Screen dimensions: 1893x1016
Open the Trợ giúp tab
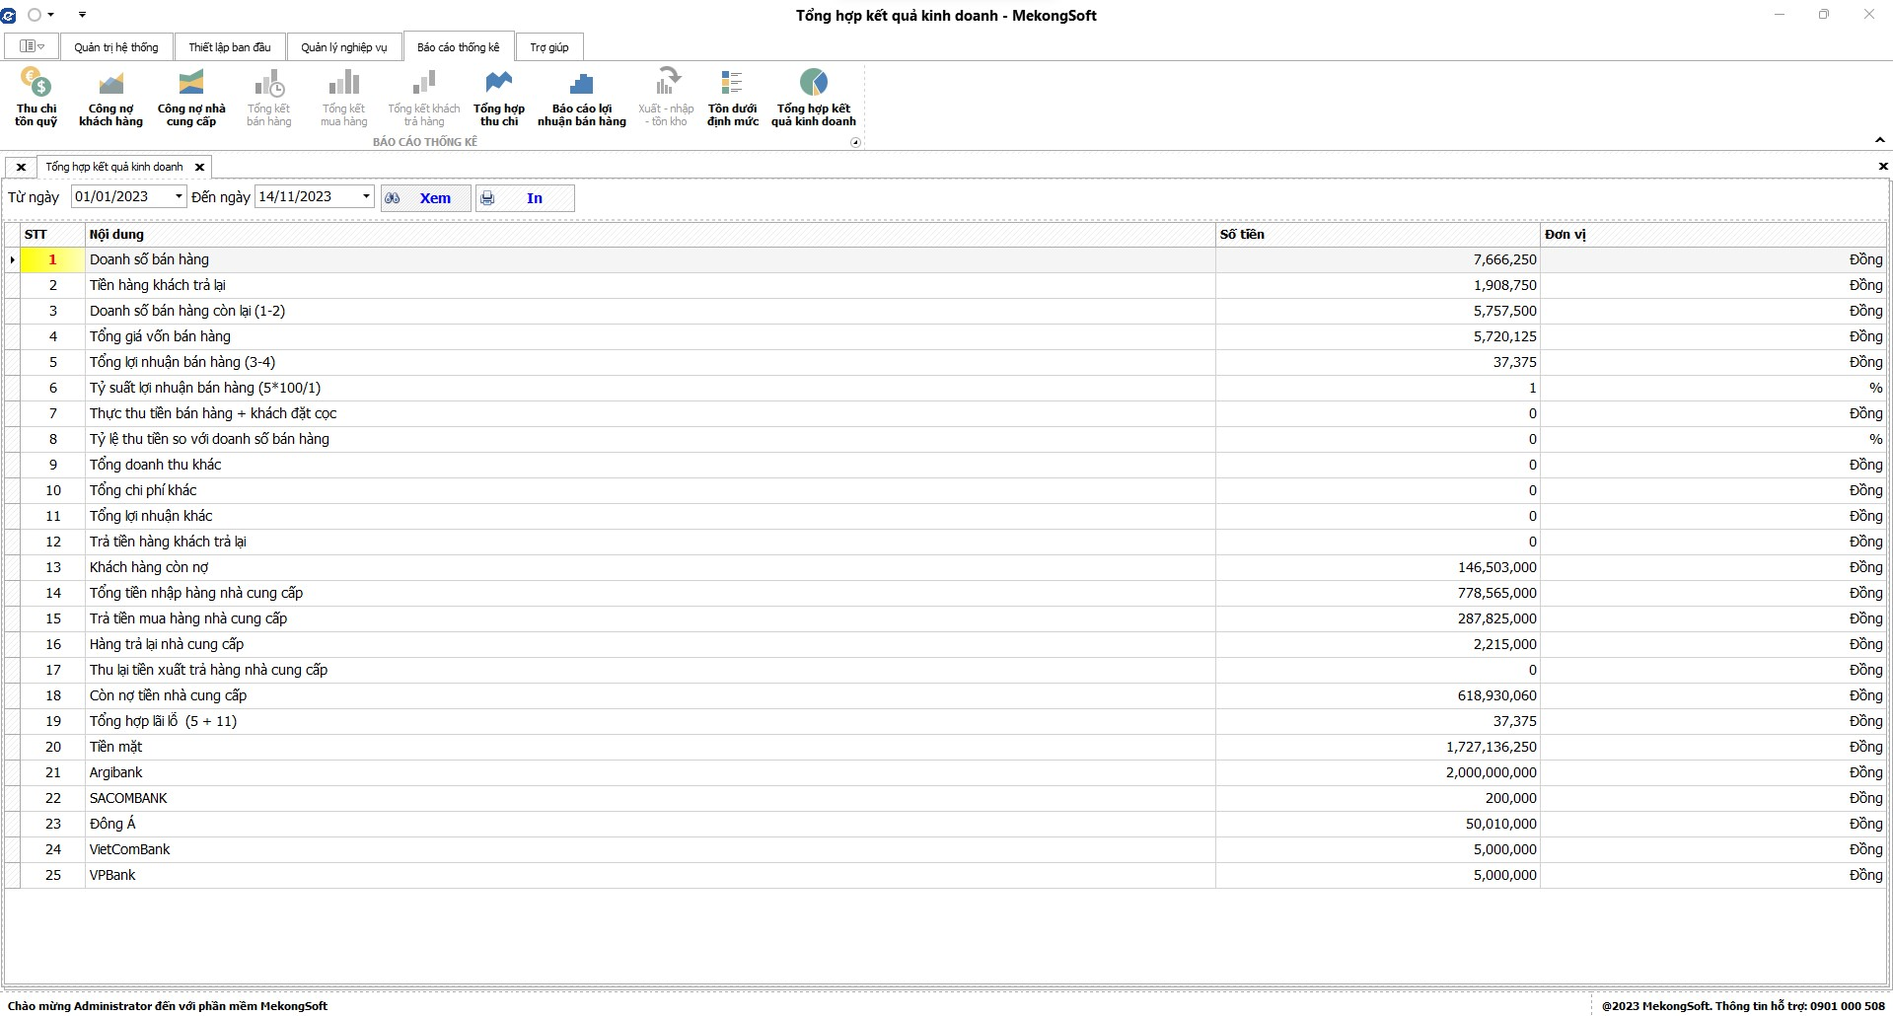[549, 47]
